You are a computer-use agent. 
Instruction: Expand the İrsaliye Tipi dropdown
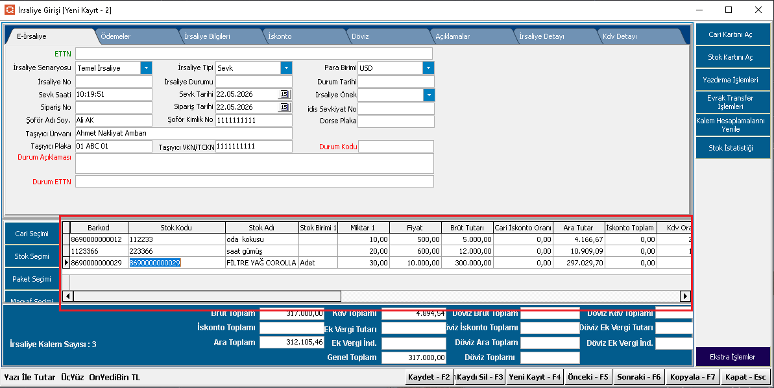tap(286, 67)
